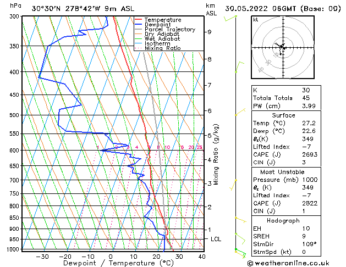This screenshot has height=267, width=346.
Task: Click the Isotherm legend label
Action: tap(157, 43)
